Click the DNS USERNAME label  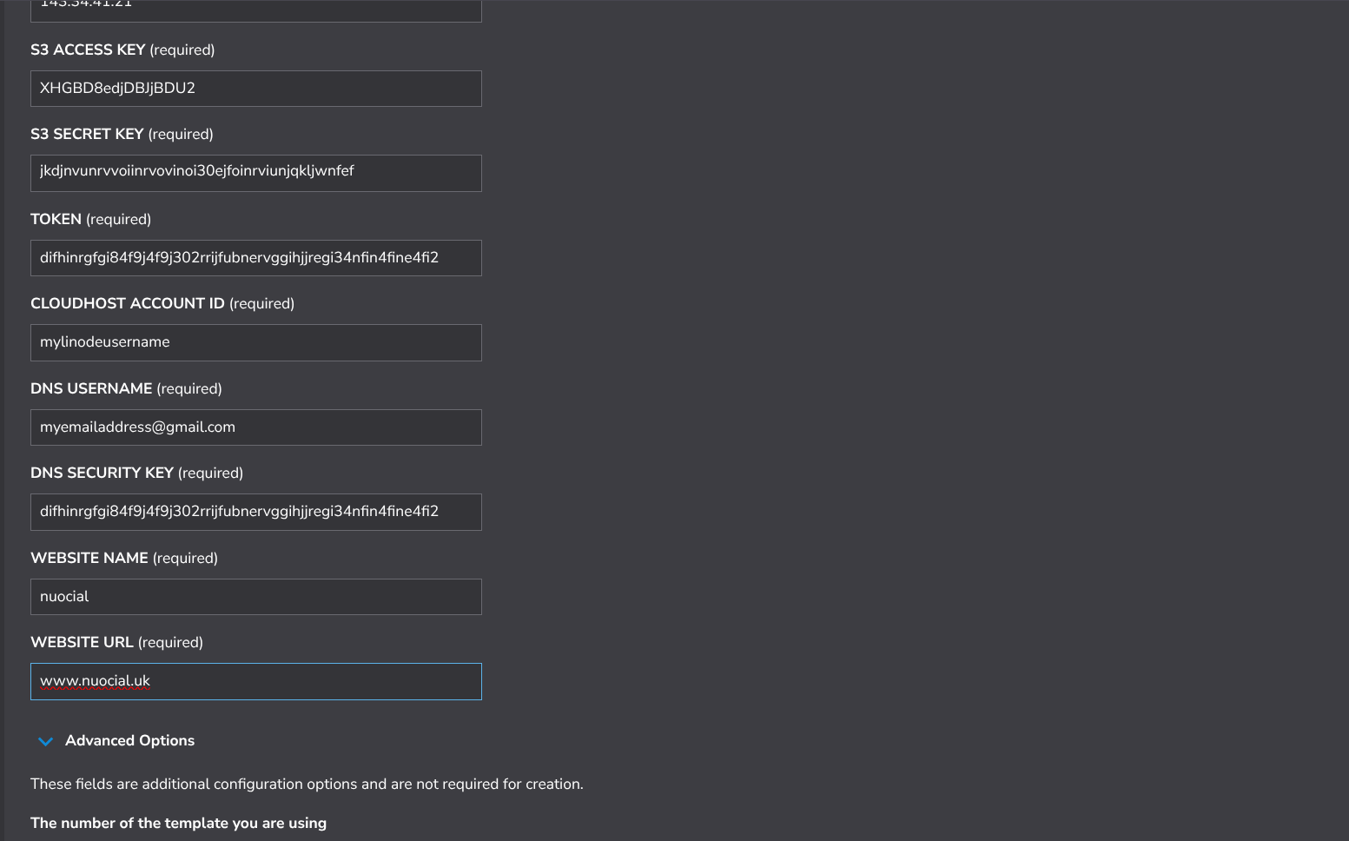[91, 388]
